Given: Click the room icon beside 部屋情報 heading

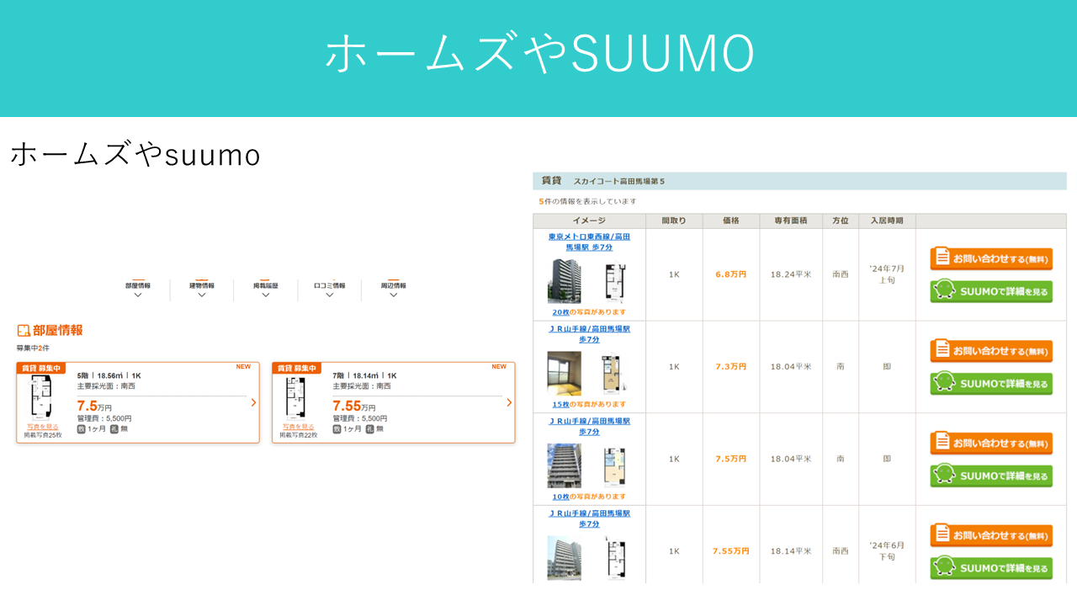Looking at the screenshot, I should coord(24,331).
